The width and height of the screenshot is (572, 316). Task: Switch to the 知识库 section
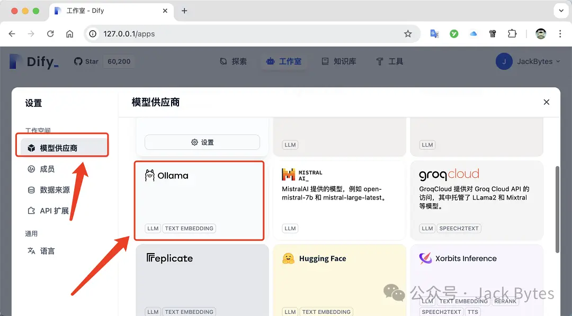338,61
